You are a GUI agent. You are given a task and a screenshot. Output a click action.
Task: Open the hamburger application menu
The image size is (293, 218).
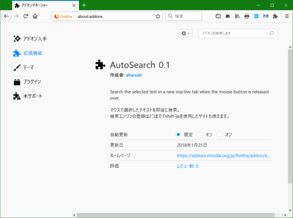click(287, 16)
